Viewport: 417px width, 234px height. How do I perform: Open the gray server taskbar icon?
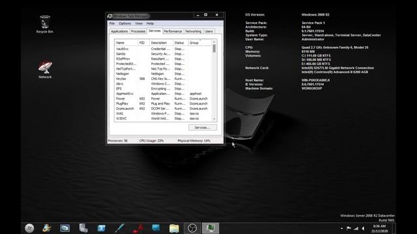pyautogui.click(x=83, y=228)
